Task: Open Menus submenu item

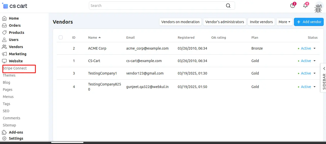Action: point(8,97)
